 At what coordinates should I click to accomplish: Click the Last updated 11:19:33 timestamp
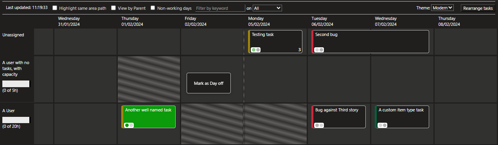[x=27, y=7]
